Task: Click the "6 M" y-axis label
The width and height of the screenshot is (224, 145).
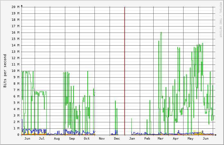Action: coord(16,96)
